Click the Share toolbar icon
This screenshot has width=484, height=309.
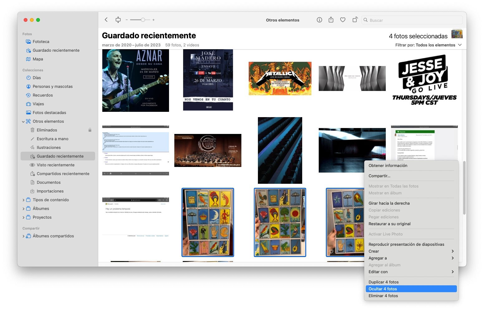pos(331,20)
